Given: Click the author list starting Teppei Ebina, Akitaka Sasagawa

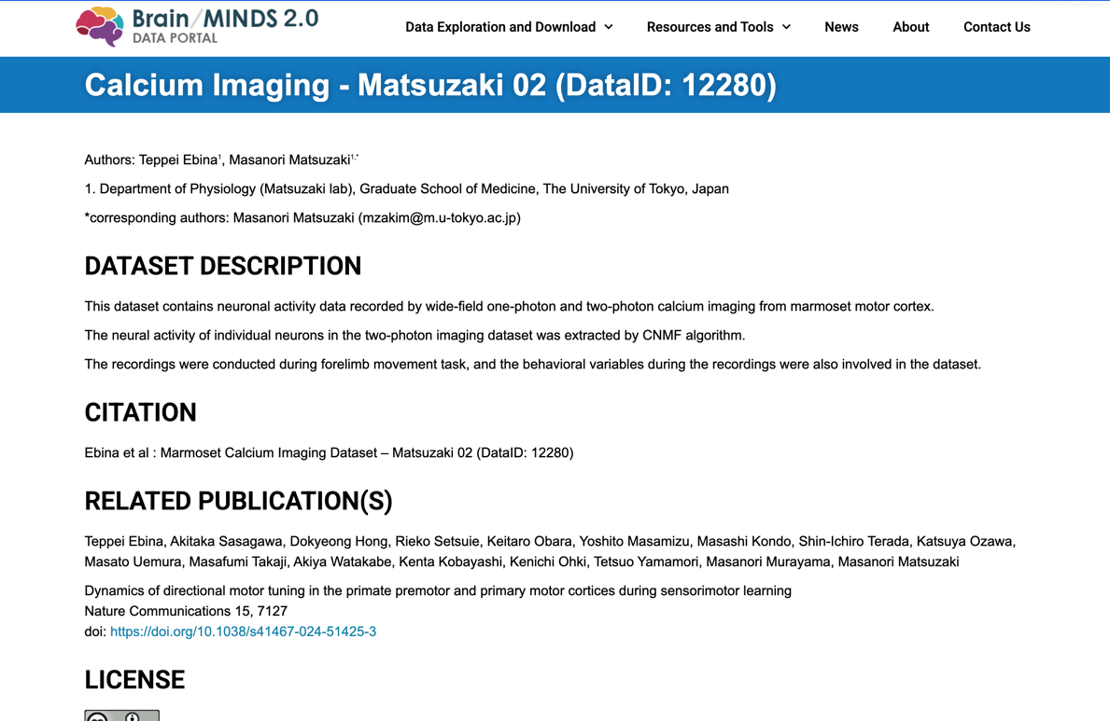Looking at the screenshot, I should point(550,541).
